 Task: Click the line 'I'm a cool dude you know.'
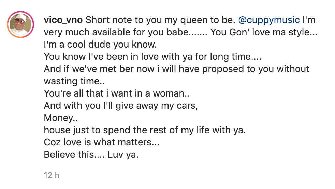tap(100, 45)
